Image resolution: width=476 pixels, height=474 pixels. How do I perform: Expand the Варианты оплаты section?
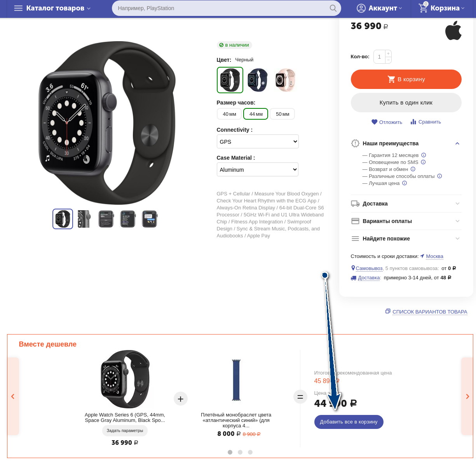point(406,221)
